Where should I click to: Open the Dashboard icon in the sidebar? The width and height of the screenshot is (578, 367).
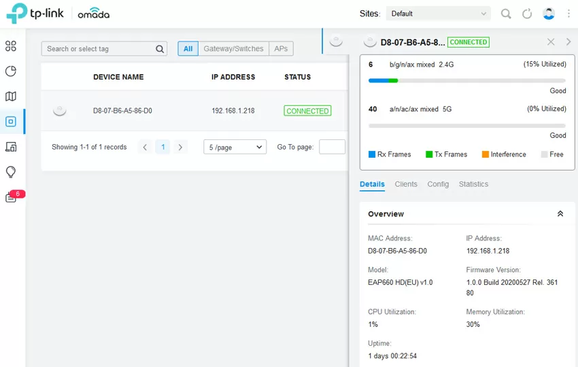click(x=11, y=46)
